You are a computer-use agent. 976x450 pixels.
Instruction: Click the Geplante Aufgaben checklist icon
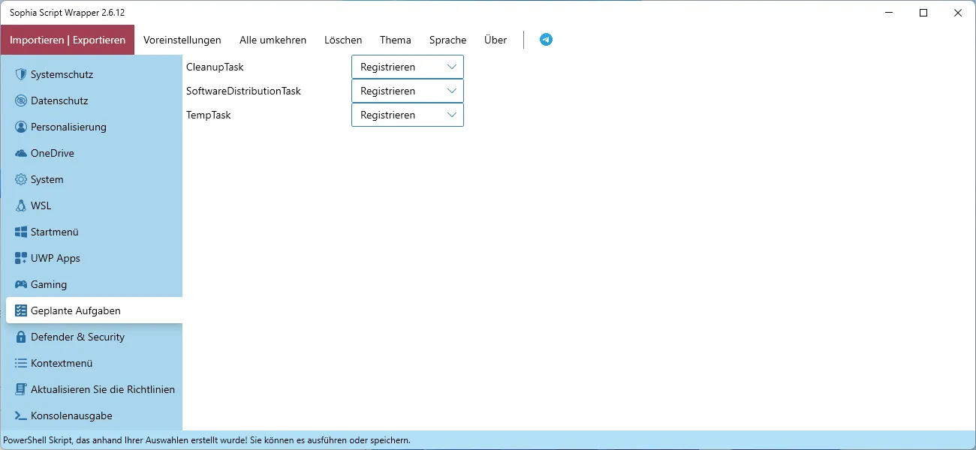tap(21, 310)
